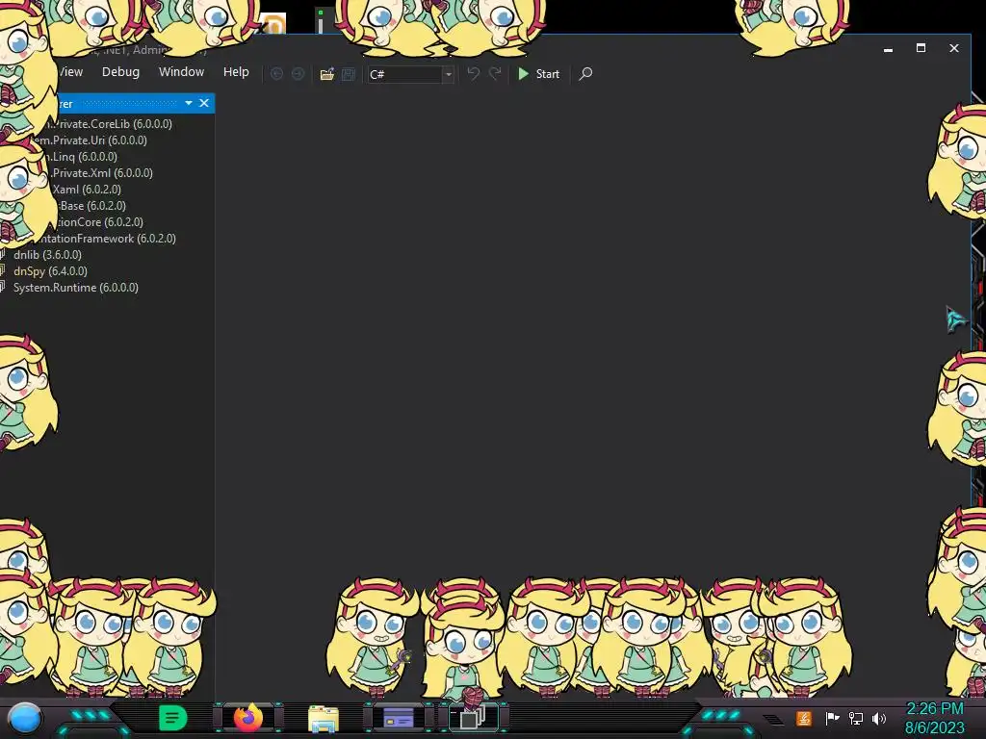The height and width of the screenshot is (739, 986).
Task: Show the hidden tray icons area
Action: (773, 720)
